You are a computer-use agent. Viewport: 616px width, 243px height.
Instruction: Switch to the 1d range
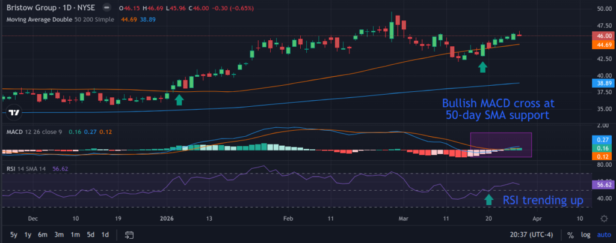[105, 235]
